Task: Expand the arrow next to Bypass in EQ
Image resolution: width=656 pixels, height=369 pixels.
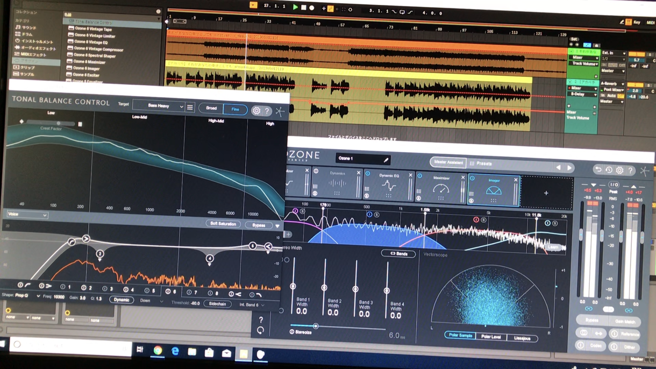Action: pyautogui.click(x=277, y=226)
